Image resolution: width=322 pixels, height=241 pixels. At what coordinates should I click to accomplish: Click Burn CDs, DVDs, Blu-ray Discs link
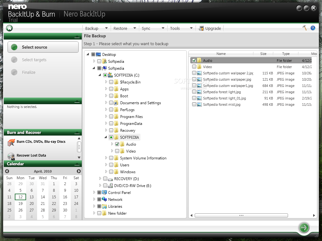tap(41, 142)
